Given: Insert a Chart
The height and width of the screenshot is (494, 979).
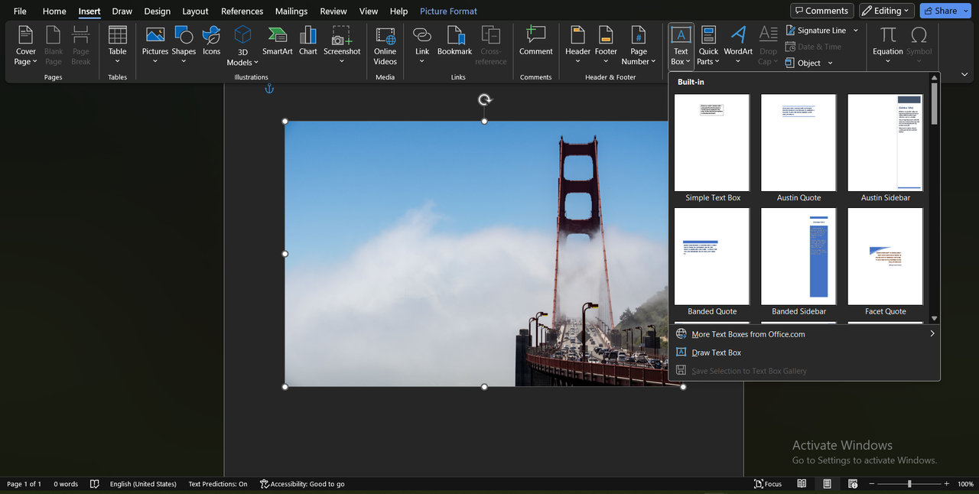Looking at the screenshot, I should pyautogui.click(x=308, y=41).
